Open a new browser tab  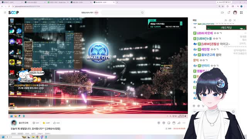(117, 2)
